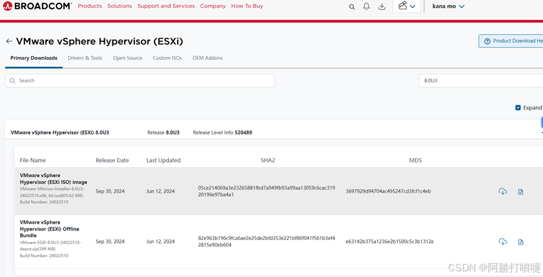
Task: Switch to the Custom ISOs tab
Action: pos(167,58)
